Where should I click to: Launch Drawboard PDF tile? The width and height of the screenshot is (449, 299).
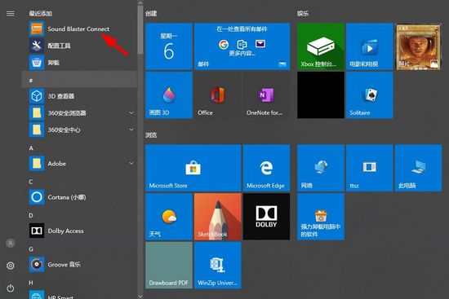click(x=169, y=266)
